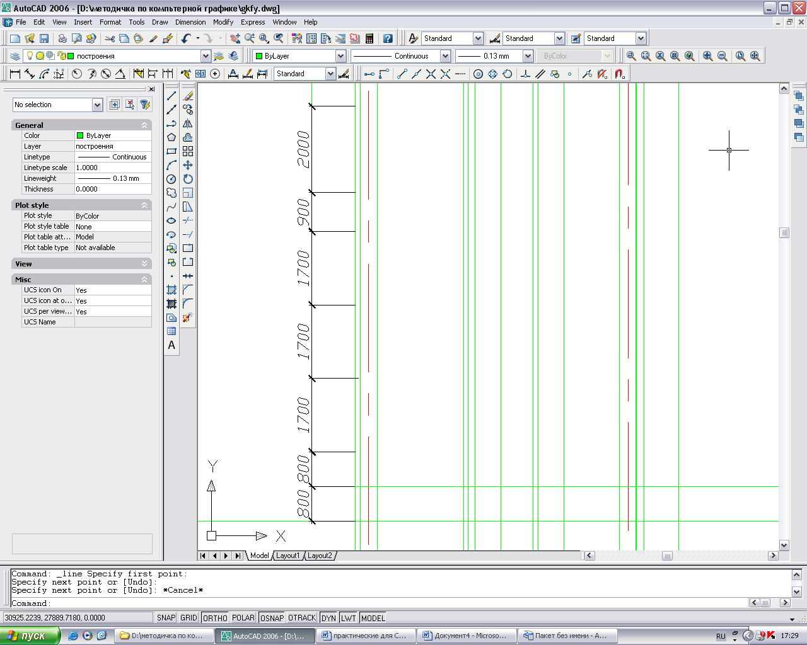
Task: Select the Rectangle draw tool
Action: [x=171, y=151]
